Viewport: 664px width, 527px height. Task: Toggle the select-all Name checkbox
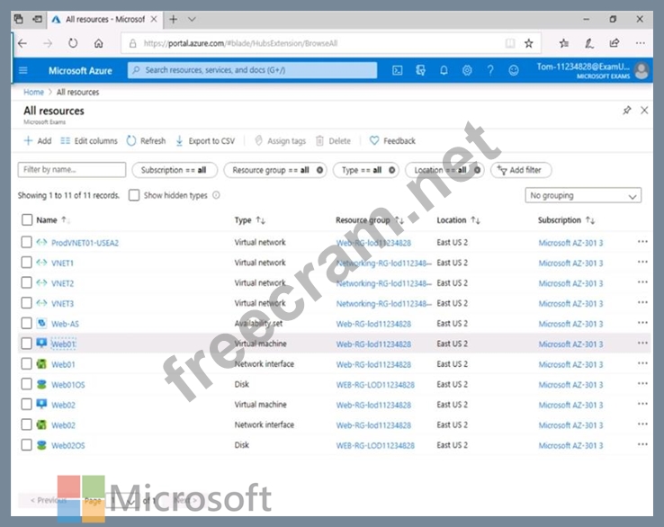coord(27,219)
